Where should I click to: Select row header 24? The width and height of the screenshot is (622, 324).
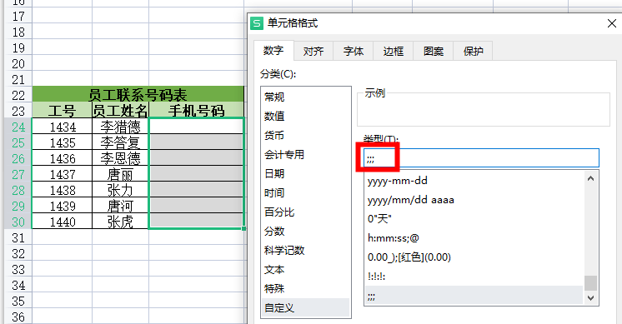pyautogui.click(x=18, y=127)
